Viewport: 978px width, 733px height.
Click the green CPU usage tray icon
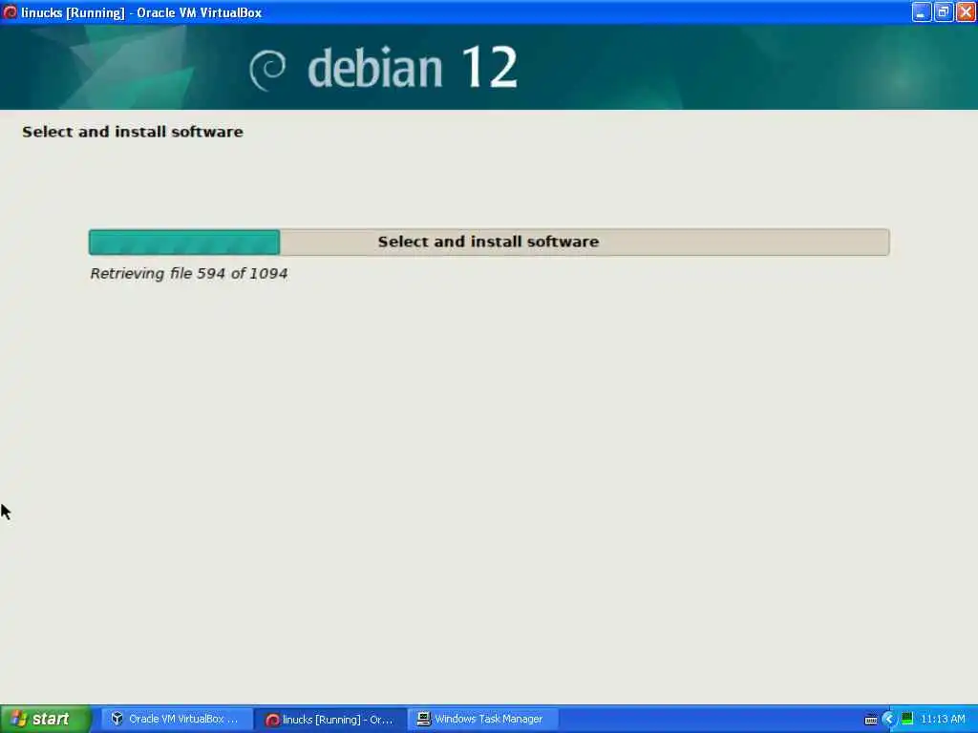pyautogui.click(x=907, y=719)
